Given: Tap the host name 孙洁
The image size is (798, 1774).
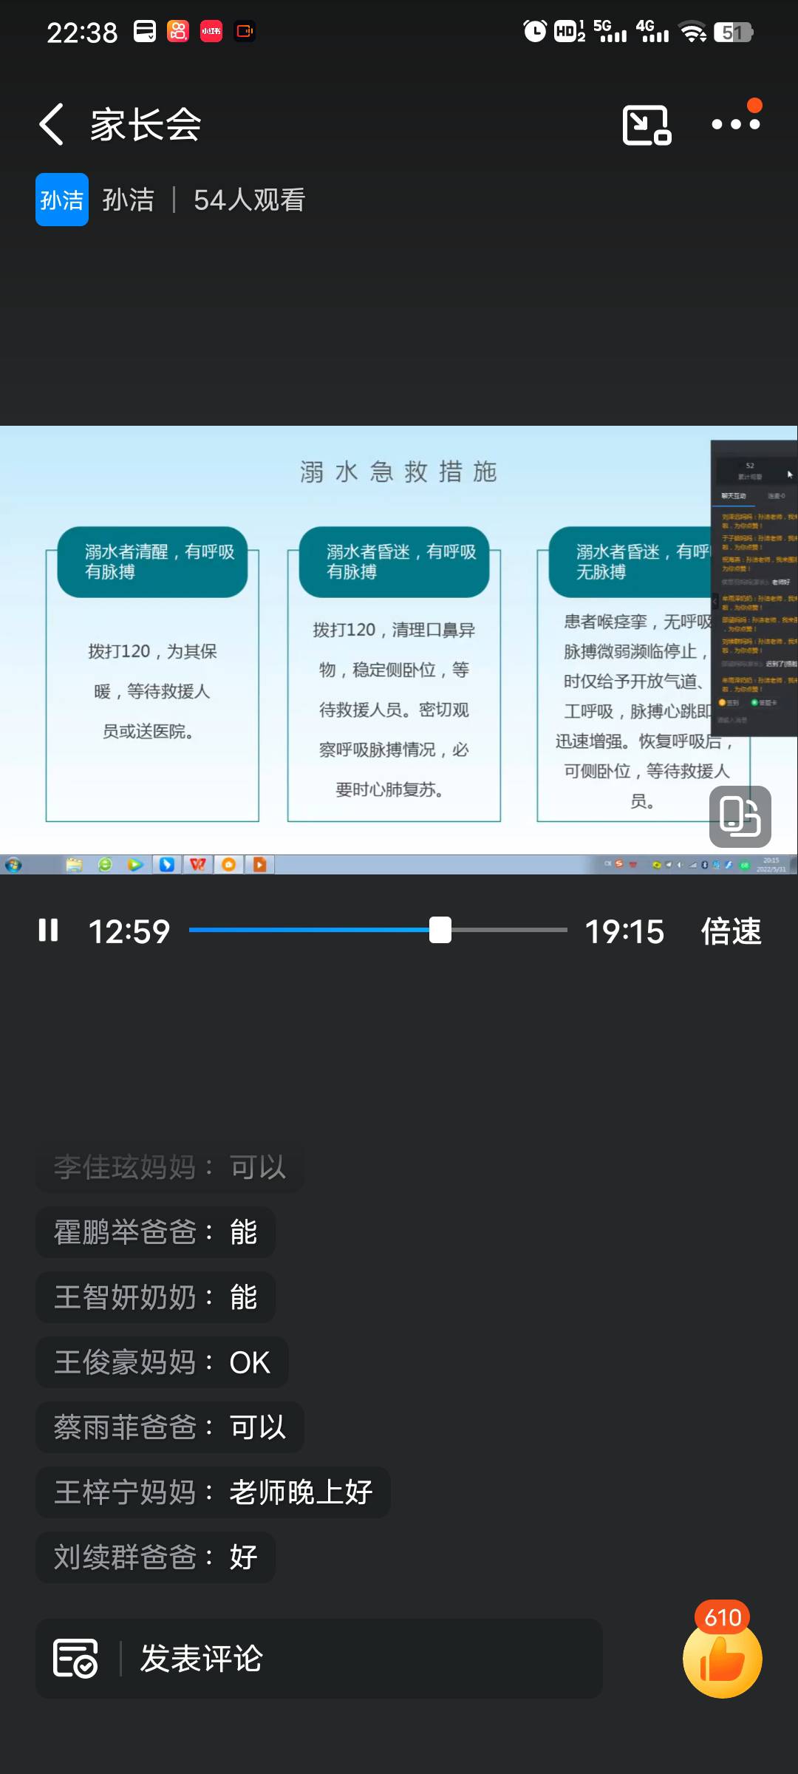Looking at the screenshot, I should (x=128, y=200).
